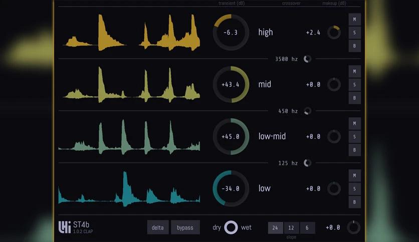Mute the low-mid band with M button
Screen dimensions: 419x242
(x=355, y=123)
